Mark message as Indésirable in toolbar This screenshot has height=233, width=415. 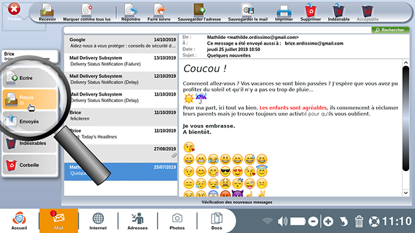338,13
